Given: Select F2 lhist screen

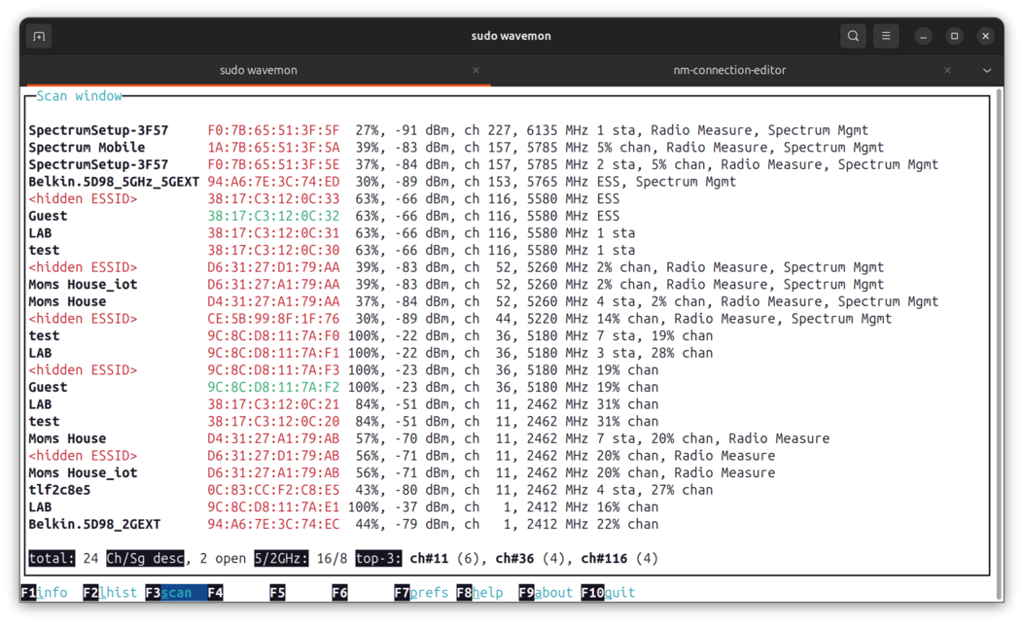Looking at the screenshot, I should [110, 593].
